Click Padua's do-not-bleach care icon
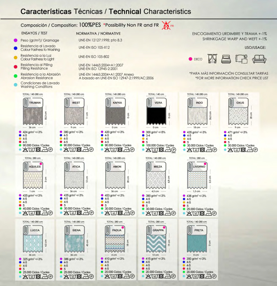The image size is (277, 286). coord(107,276)
